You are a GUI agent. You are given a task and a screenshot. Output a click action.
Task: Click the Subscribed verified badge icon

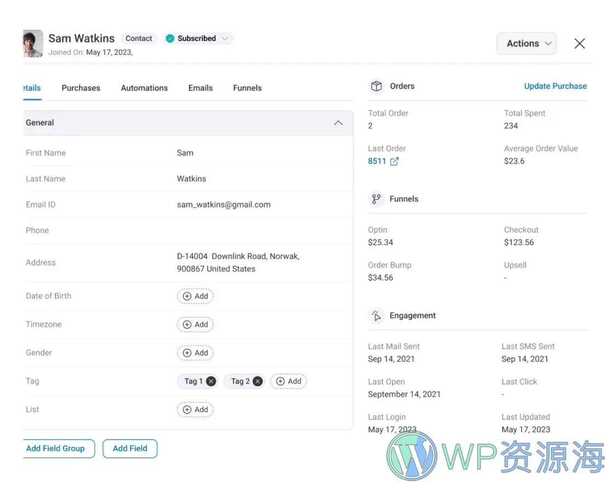click(x=170, y=38)
